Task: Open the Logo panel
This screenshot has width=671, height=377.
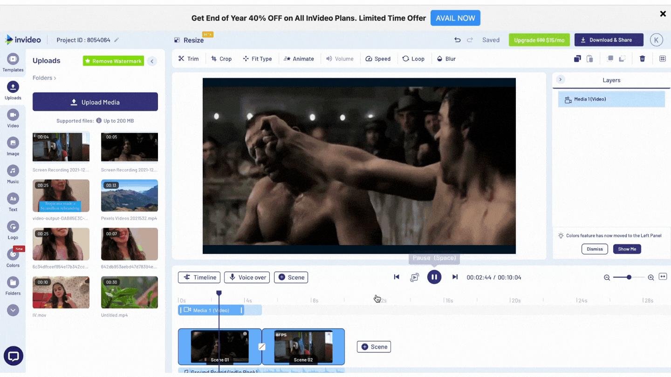Action: pyautogui.click(x=13, y=227)
